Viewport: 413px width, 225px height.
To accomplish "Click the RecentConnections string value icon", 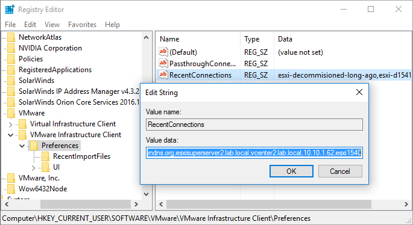I will coord(163,75).
